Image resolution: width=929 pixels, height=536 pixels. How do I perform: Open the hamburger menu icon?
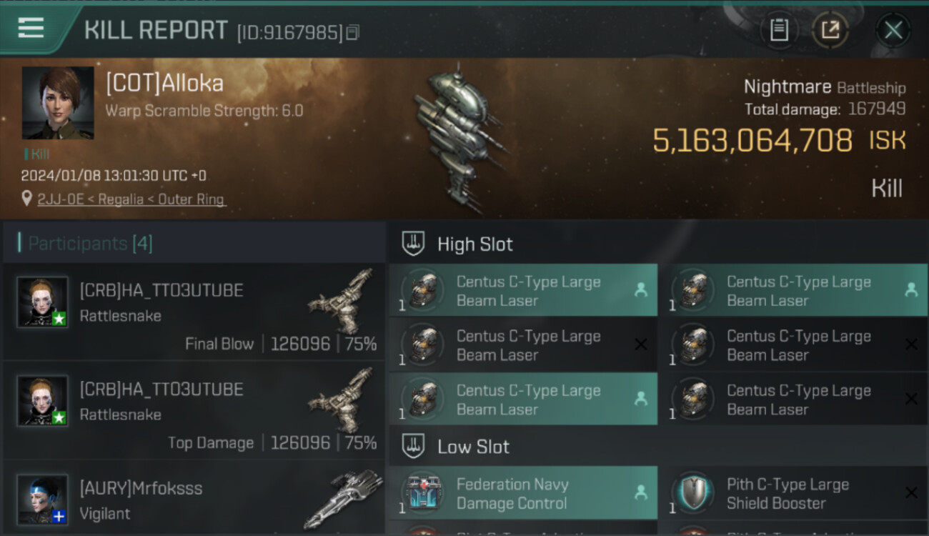[x=31, y=29]
